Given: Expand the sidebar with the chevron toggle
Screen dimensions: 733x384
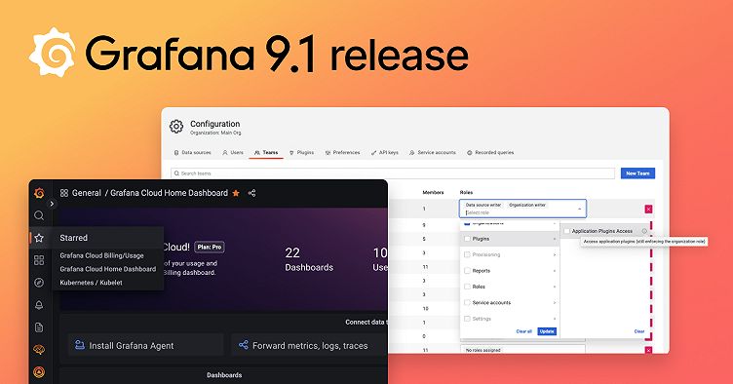Looking at the screenshot, I should [x=52, y=204].
